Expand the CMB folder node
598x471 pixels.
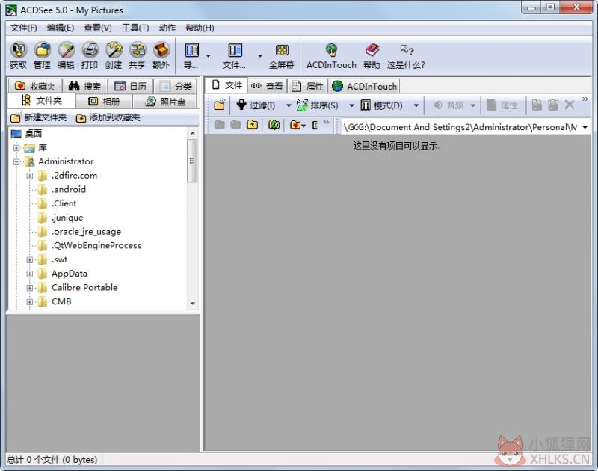[x=30, y=302]
